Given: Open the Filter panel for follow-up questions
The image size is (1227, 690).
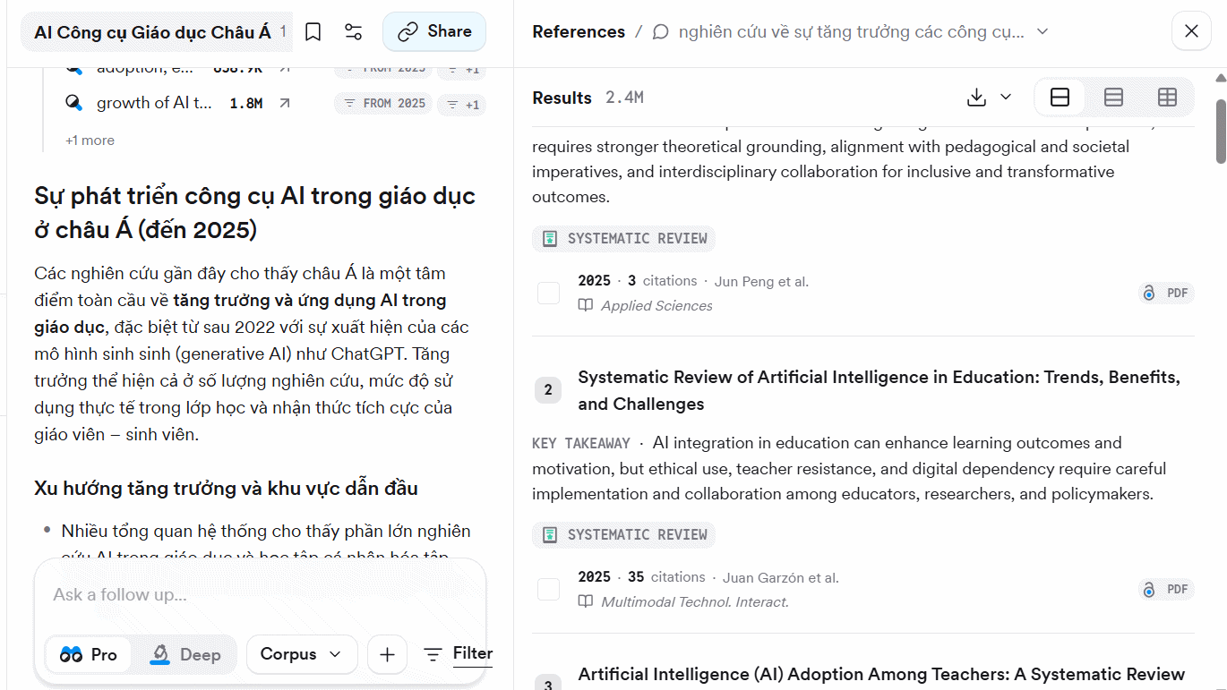Looking at the screenshot, I should tap(457, 653).
